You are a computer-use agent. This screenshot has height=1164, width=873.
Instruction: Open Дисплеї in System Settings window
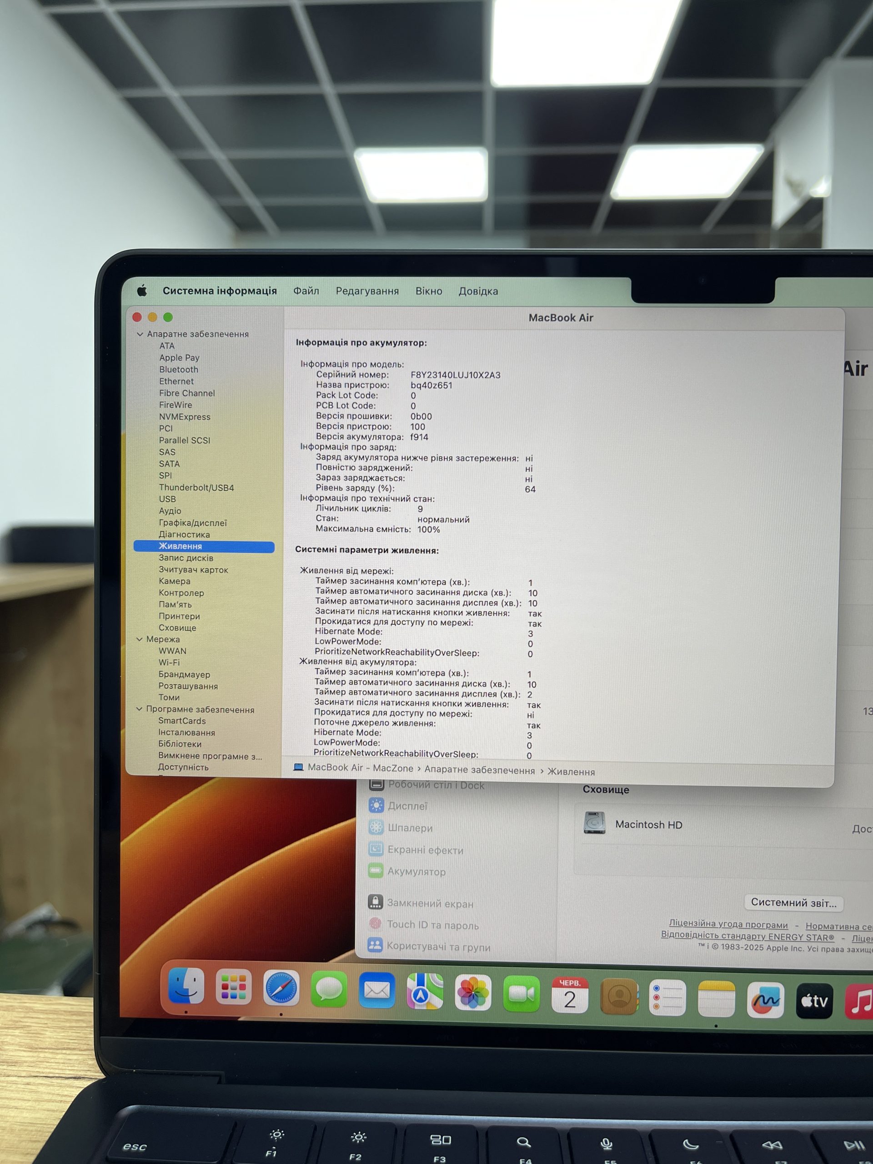407,806
